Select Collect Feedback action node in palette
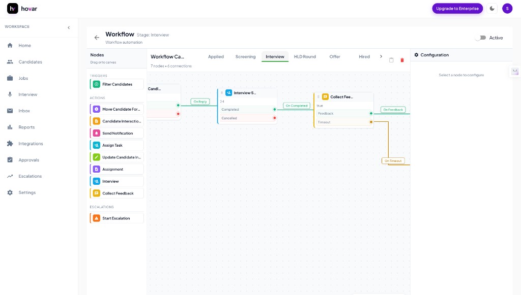Viewport: 521px width, 295px height. (117, 193)
